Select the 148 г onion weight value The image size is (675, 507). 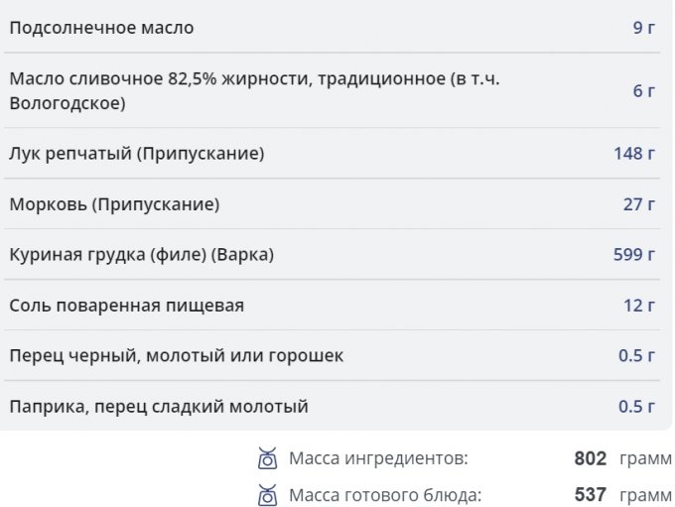coord(634,154)
